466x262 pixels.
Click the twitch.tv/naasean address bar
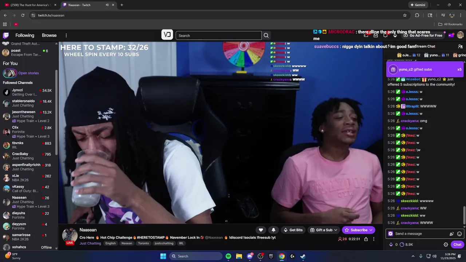(218, 15)
